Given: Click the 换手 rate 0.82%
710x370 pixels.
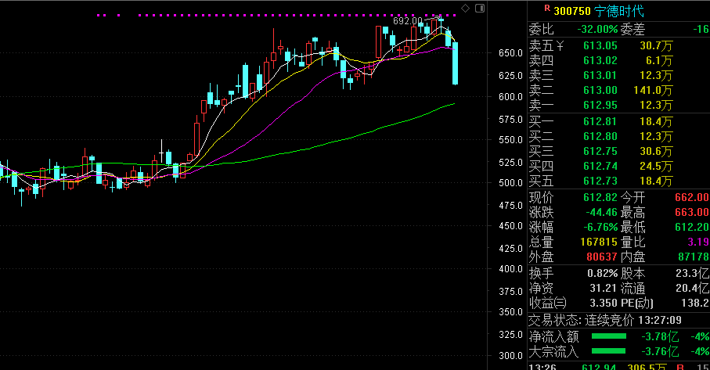Looking at the screenshot, I should point(602,273).
